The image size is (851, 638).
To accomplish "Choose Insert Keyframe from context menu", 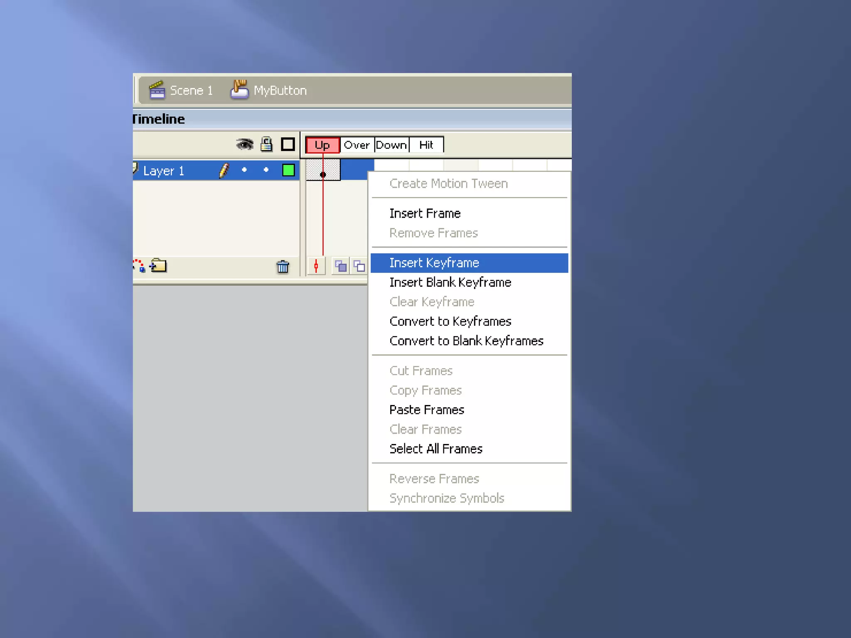I will (x=434, y=263).
